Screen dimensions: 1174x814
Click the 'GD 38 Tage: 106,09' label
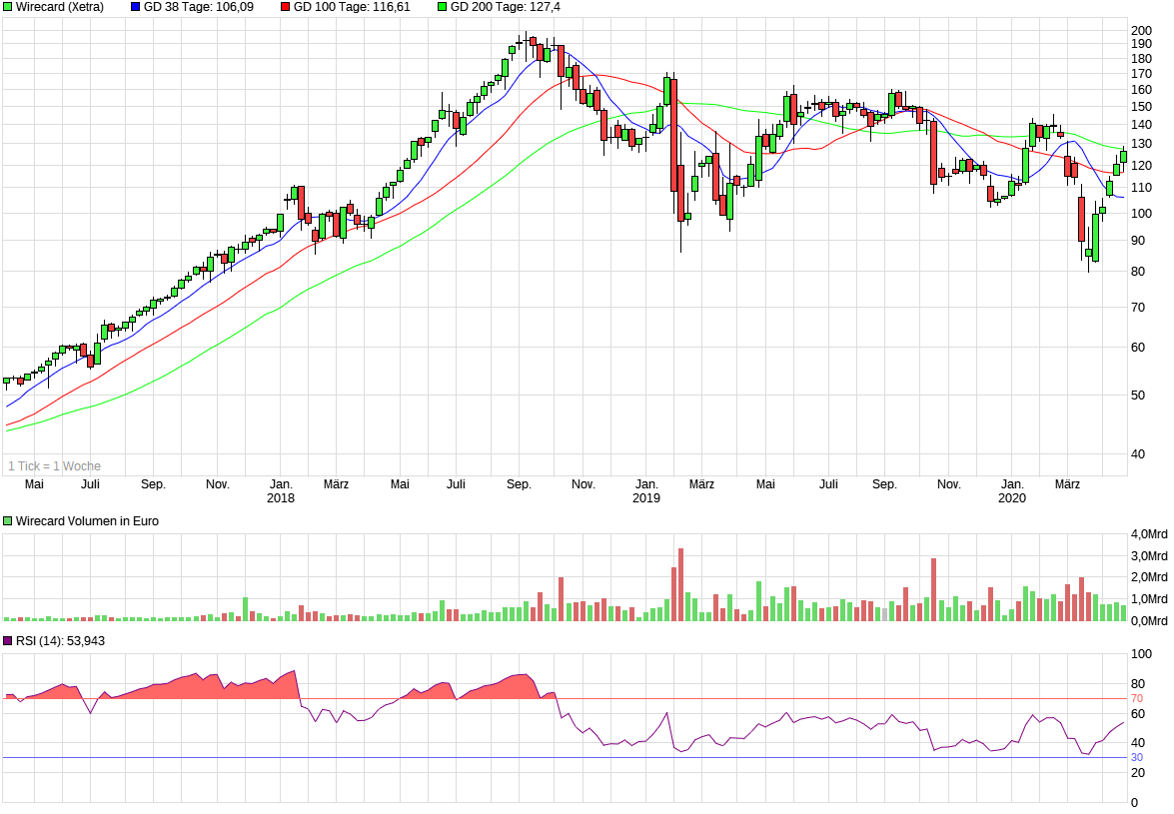pyautogui.click(x=199, y=7)
